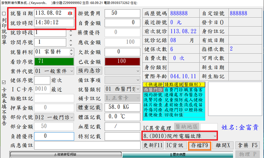Image resolution: width=264 pixels, height=158 pixels.
Task: Select 自費門診 in quick registration grid
Action: click(x=173, y=90)
